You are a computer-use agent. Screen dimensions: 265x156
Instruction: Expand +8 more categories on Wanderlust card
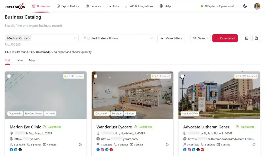130,114
